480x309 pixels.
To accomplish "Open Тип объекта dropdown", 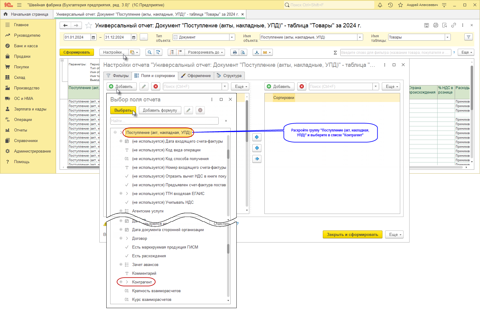I will click(x=232, y=37).
